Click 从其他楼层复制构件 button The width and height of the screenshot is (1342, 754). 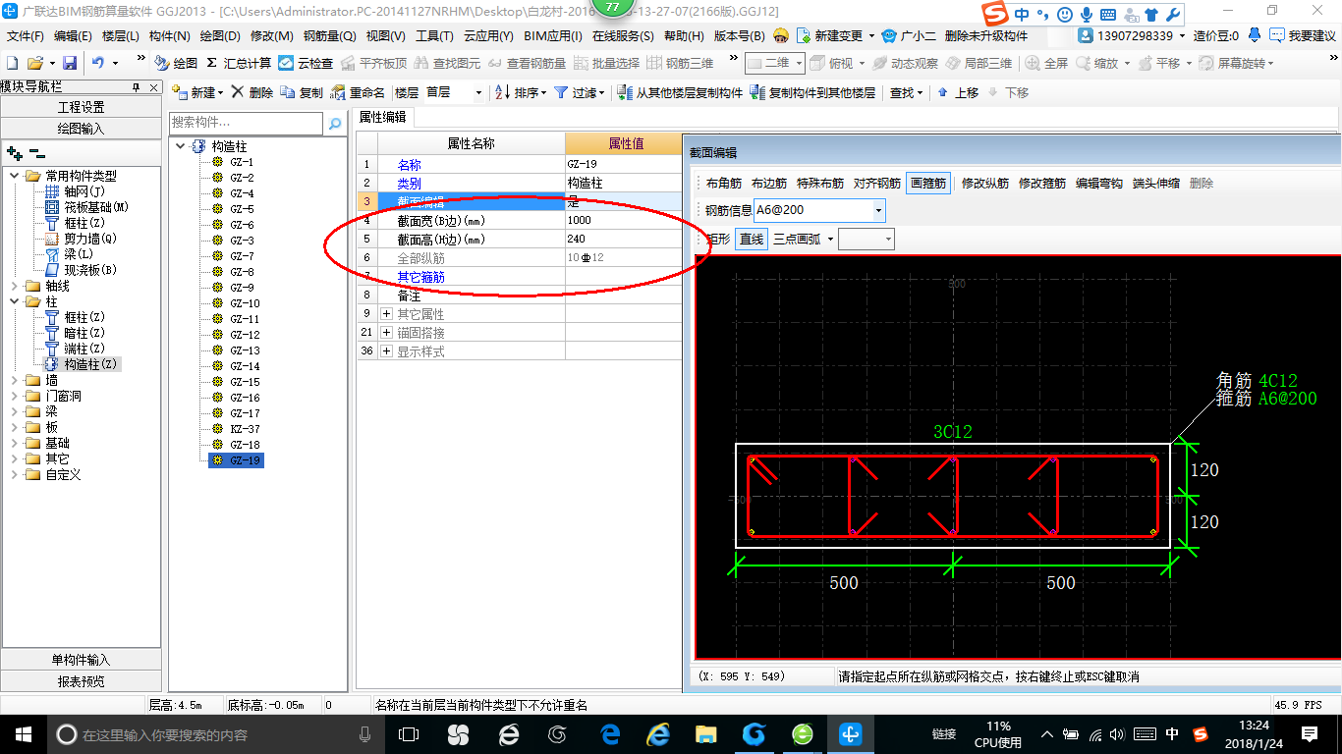tap(681, 92)
